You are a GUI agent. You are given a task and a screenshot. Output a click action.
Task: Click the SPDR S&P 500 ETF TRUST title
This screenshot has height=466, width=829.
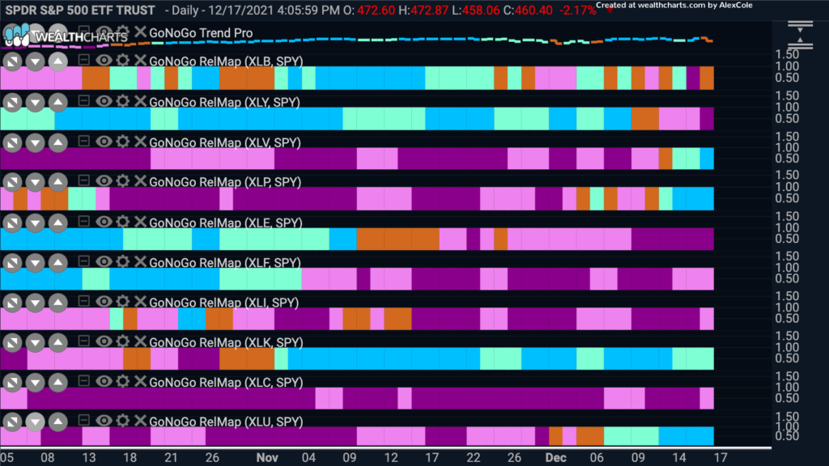[x=80, y=10]
